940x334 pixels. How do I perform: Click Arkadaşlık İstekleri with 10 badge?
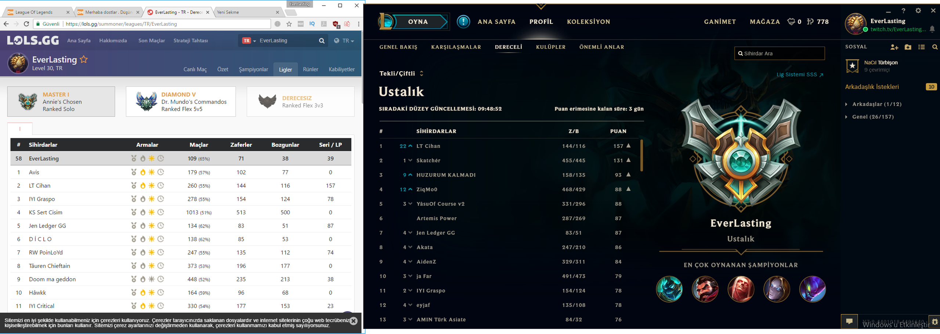coord(890,87)
